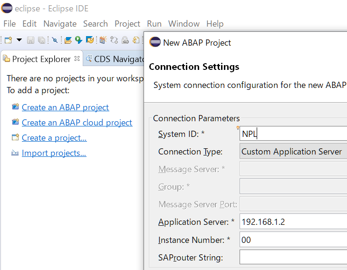The image size is (347, 270).
Task: Click the disabled Message Server Port field
Action: click(x=293, y=204)
